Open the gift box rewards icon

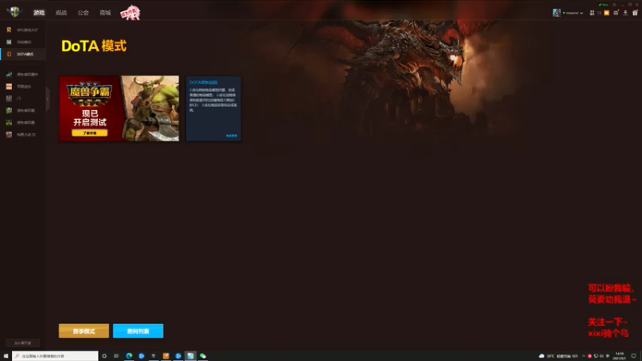(635, 13)
